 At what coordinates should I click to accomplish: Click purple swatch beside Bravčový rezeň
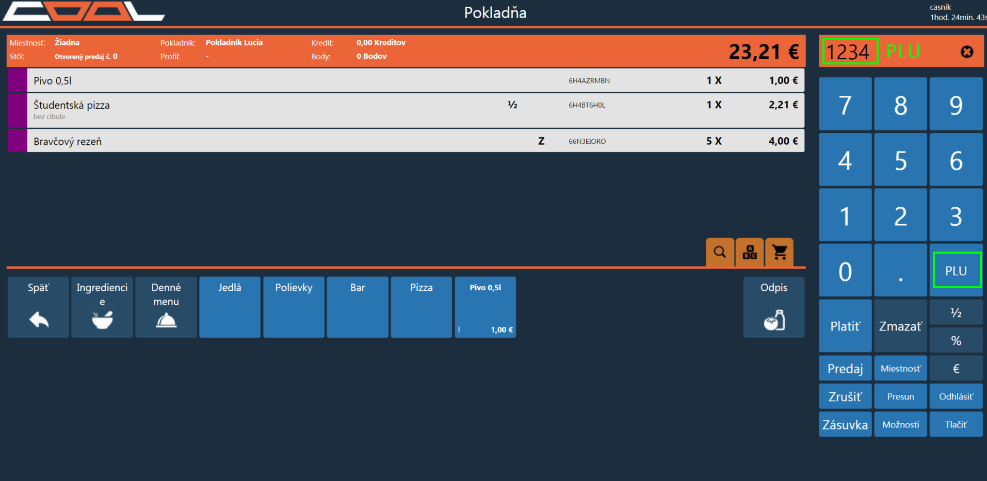[18, 141]
